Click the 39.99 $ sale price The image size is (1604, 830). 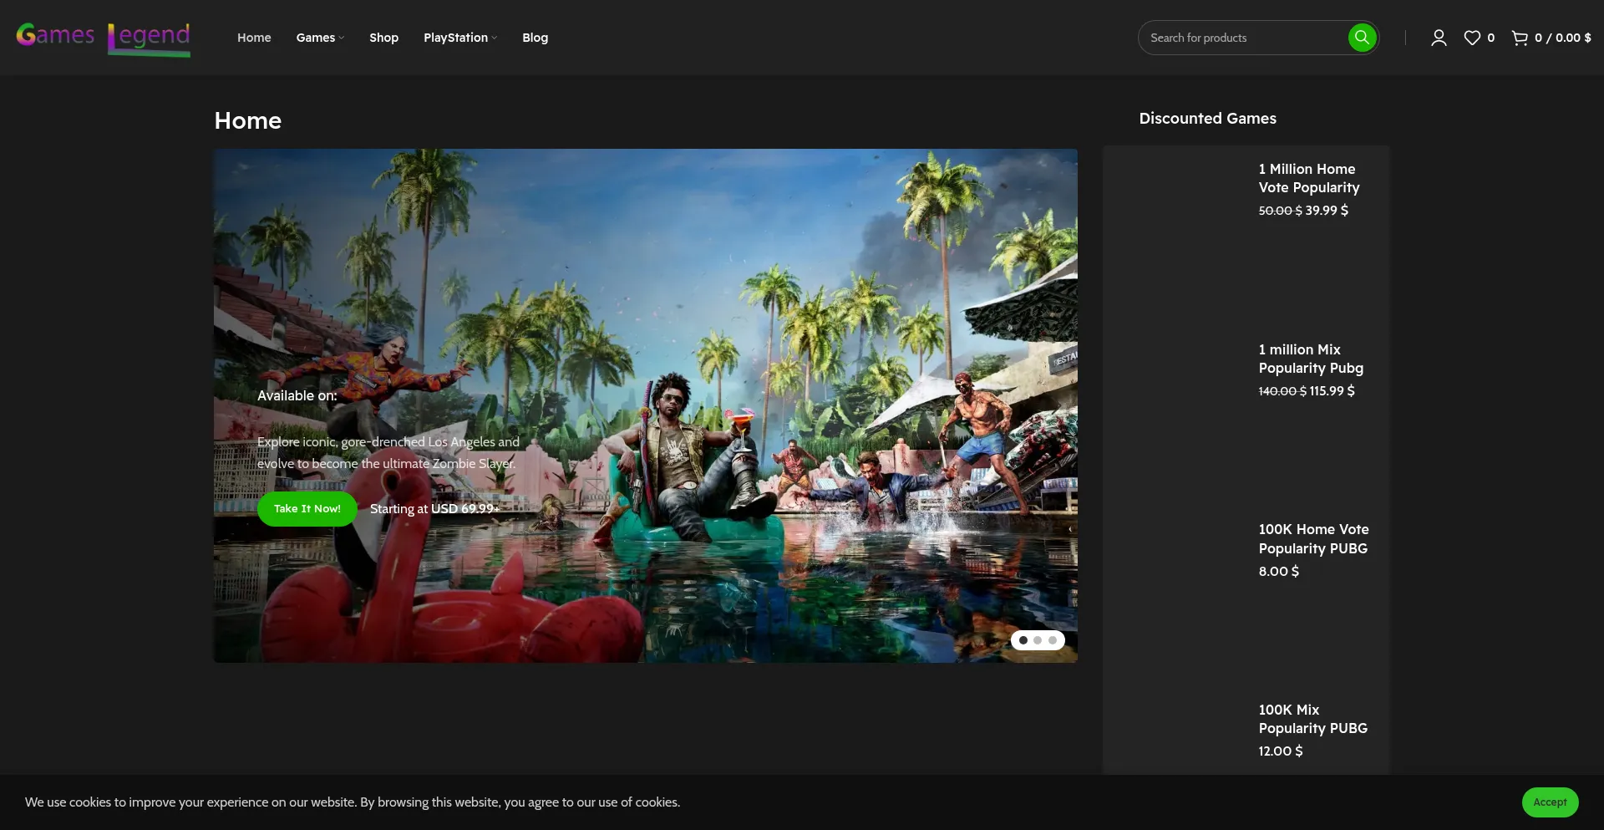1327,211
